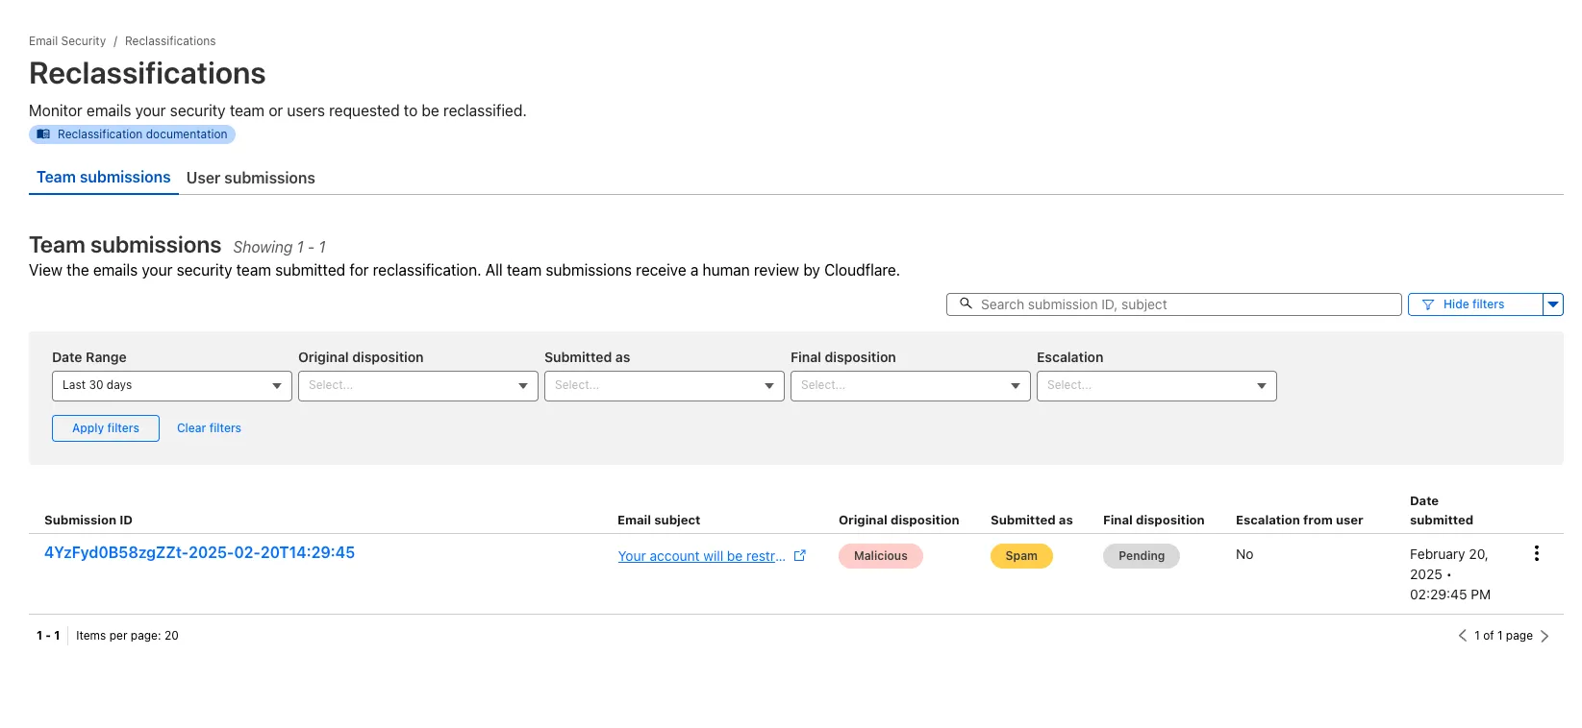The image size is (1582, 728).
Task: Open submission ID 4YzFyd0B58zgZZt link
Action: click(x=199, y=553)
